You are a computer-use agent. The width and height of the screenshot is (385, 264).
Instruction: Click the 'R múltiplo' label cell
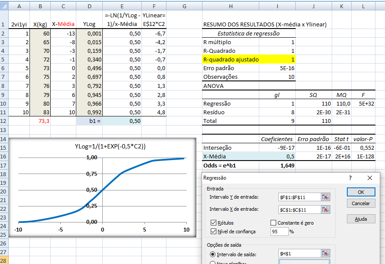pos(231,42)
